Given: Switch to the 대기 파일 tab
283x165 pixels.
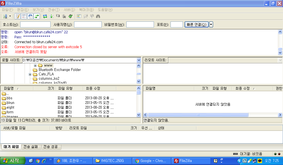Looking at the screenshot, I should click(x=11, y=147).
